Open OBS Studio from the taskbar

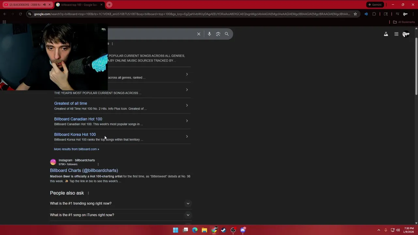[233, 230]
